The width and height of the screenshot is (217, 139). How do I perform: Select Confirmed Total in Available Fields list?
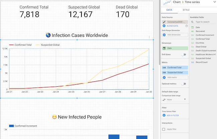click(203, 39)
